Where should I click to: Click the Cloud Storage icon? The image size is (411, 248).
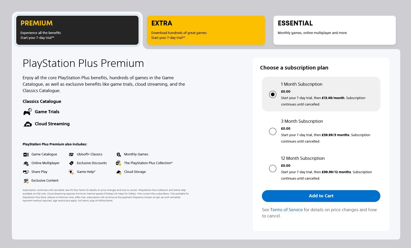click(x=118, y=172)
